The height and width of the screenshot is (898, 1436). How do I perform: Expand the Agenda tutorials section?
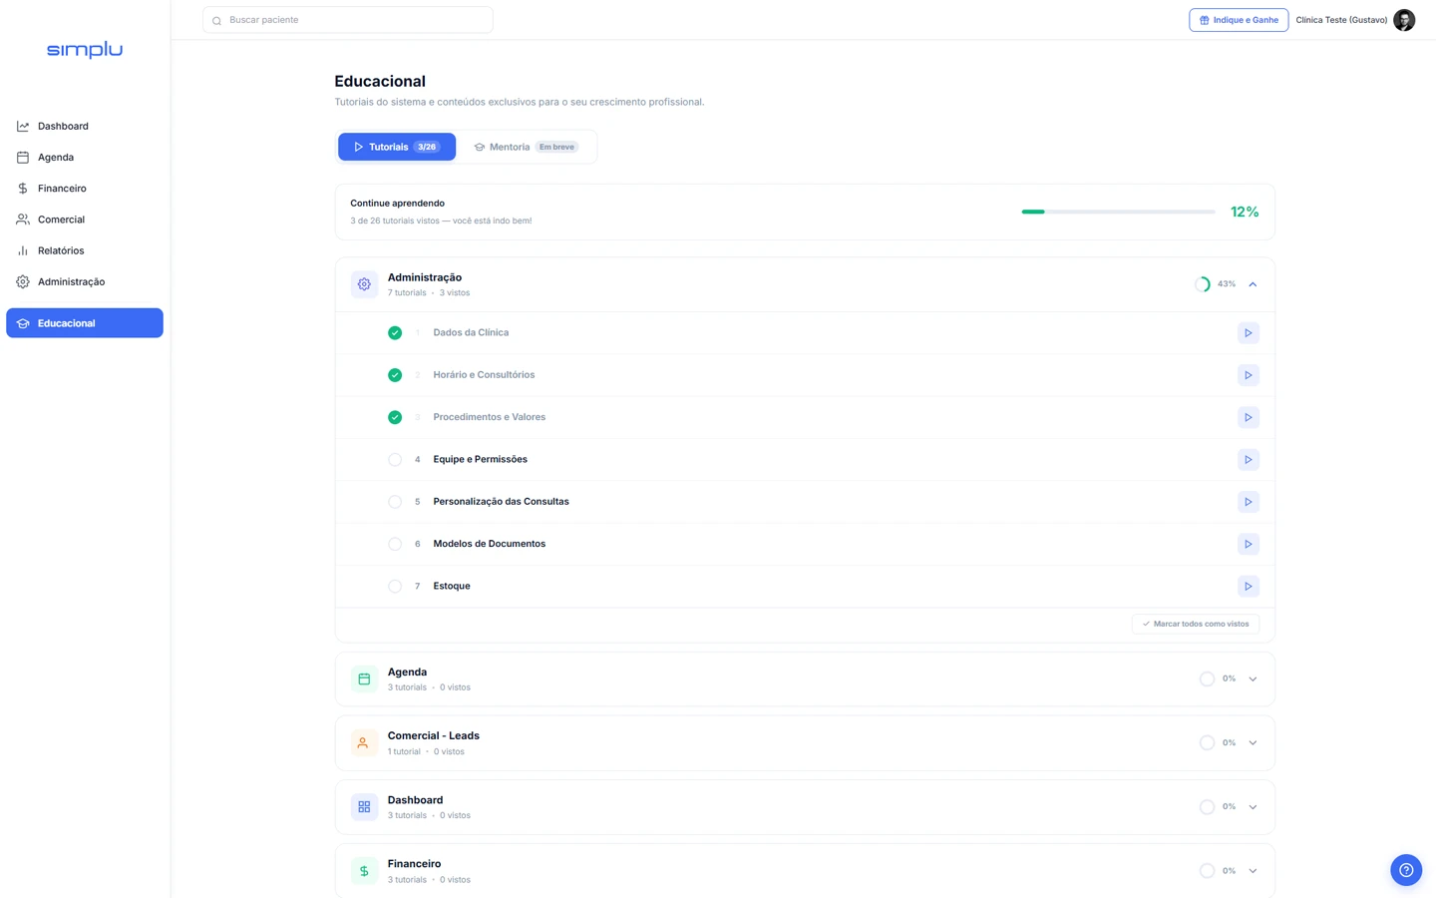(x=1253, y=679)
